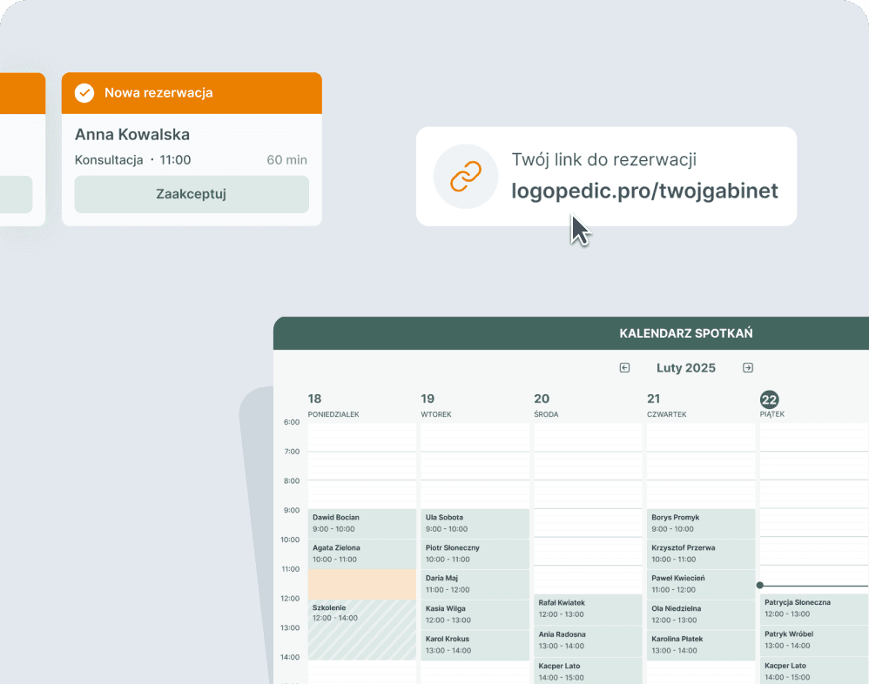Click the Anna Kowalska name in reservation card
The image size is (869, 684).
tap(131, 135)
